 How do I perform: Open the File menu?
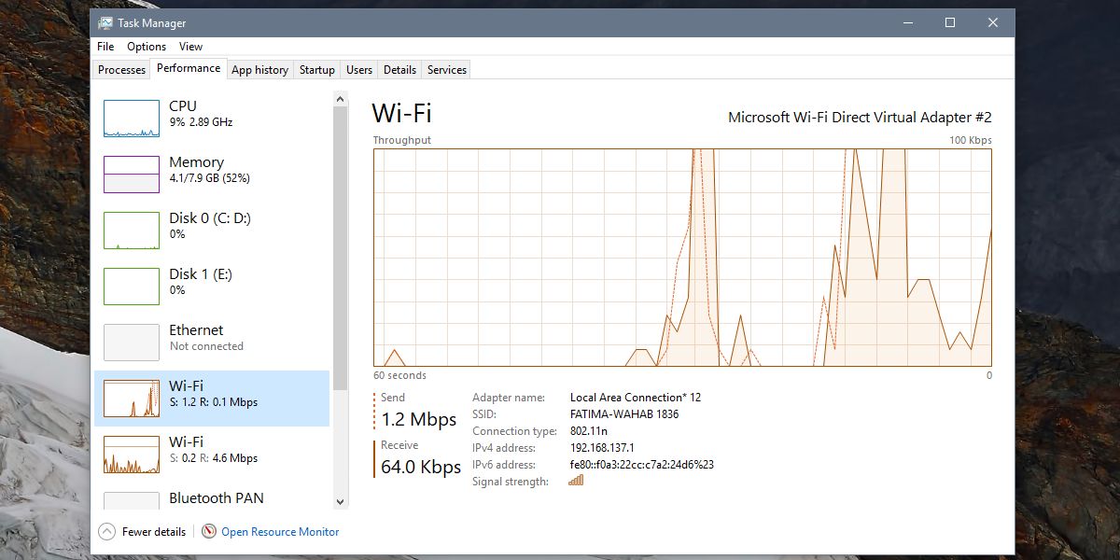(x=105, y=47)
